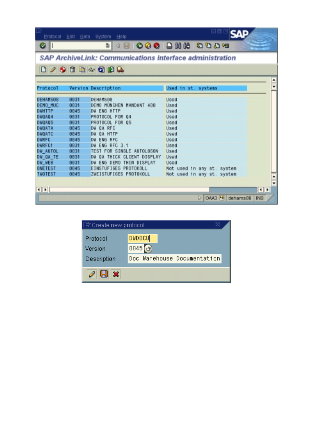Click the First page icon
The width and height of the screenshot is (312, 444).
click(200, 46)
